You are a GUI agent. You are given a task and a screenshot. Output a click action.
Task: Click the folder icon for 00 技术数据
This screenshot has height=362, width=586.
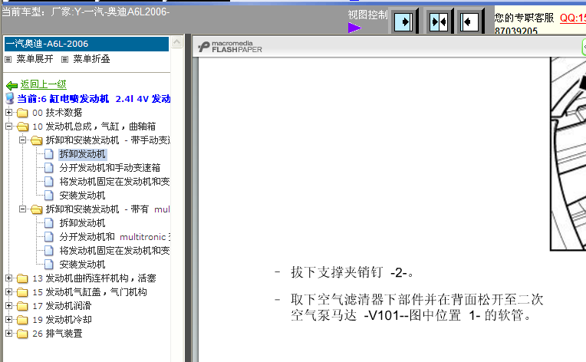(x=22, y=113)
